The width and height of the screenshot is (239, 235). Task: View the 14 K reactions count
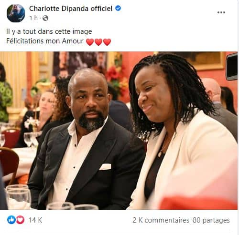click(35, 220)
